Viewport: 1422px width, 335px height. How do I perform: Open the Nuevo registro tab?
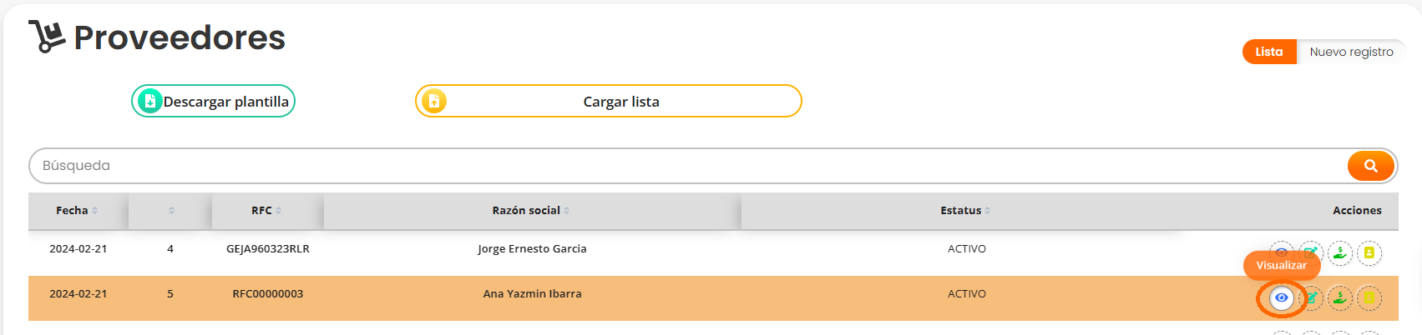click(1351, 52)
